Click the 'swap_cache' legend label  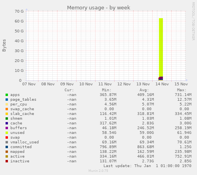coord(22,109)
